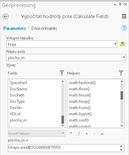Browse for input table with folder icon

(122, 44)
